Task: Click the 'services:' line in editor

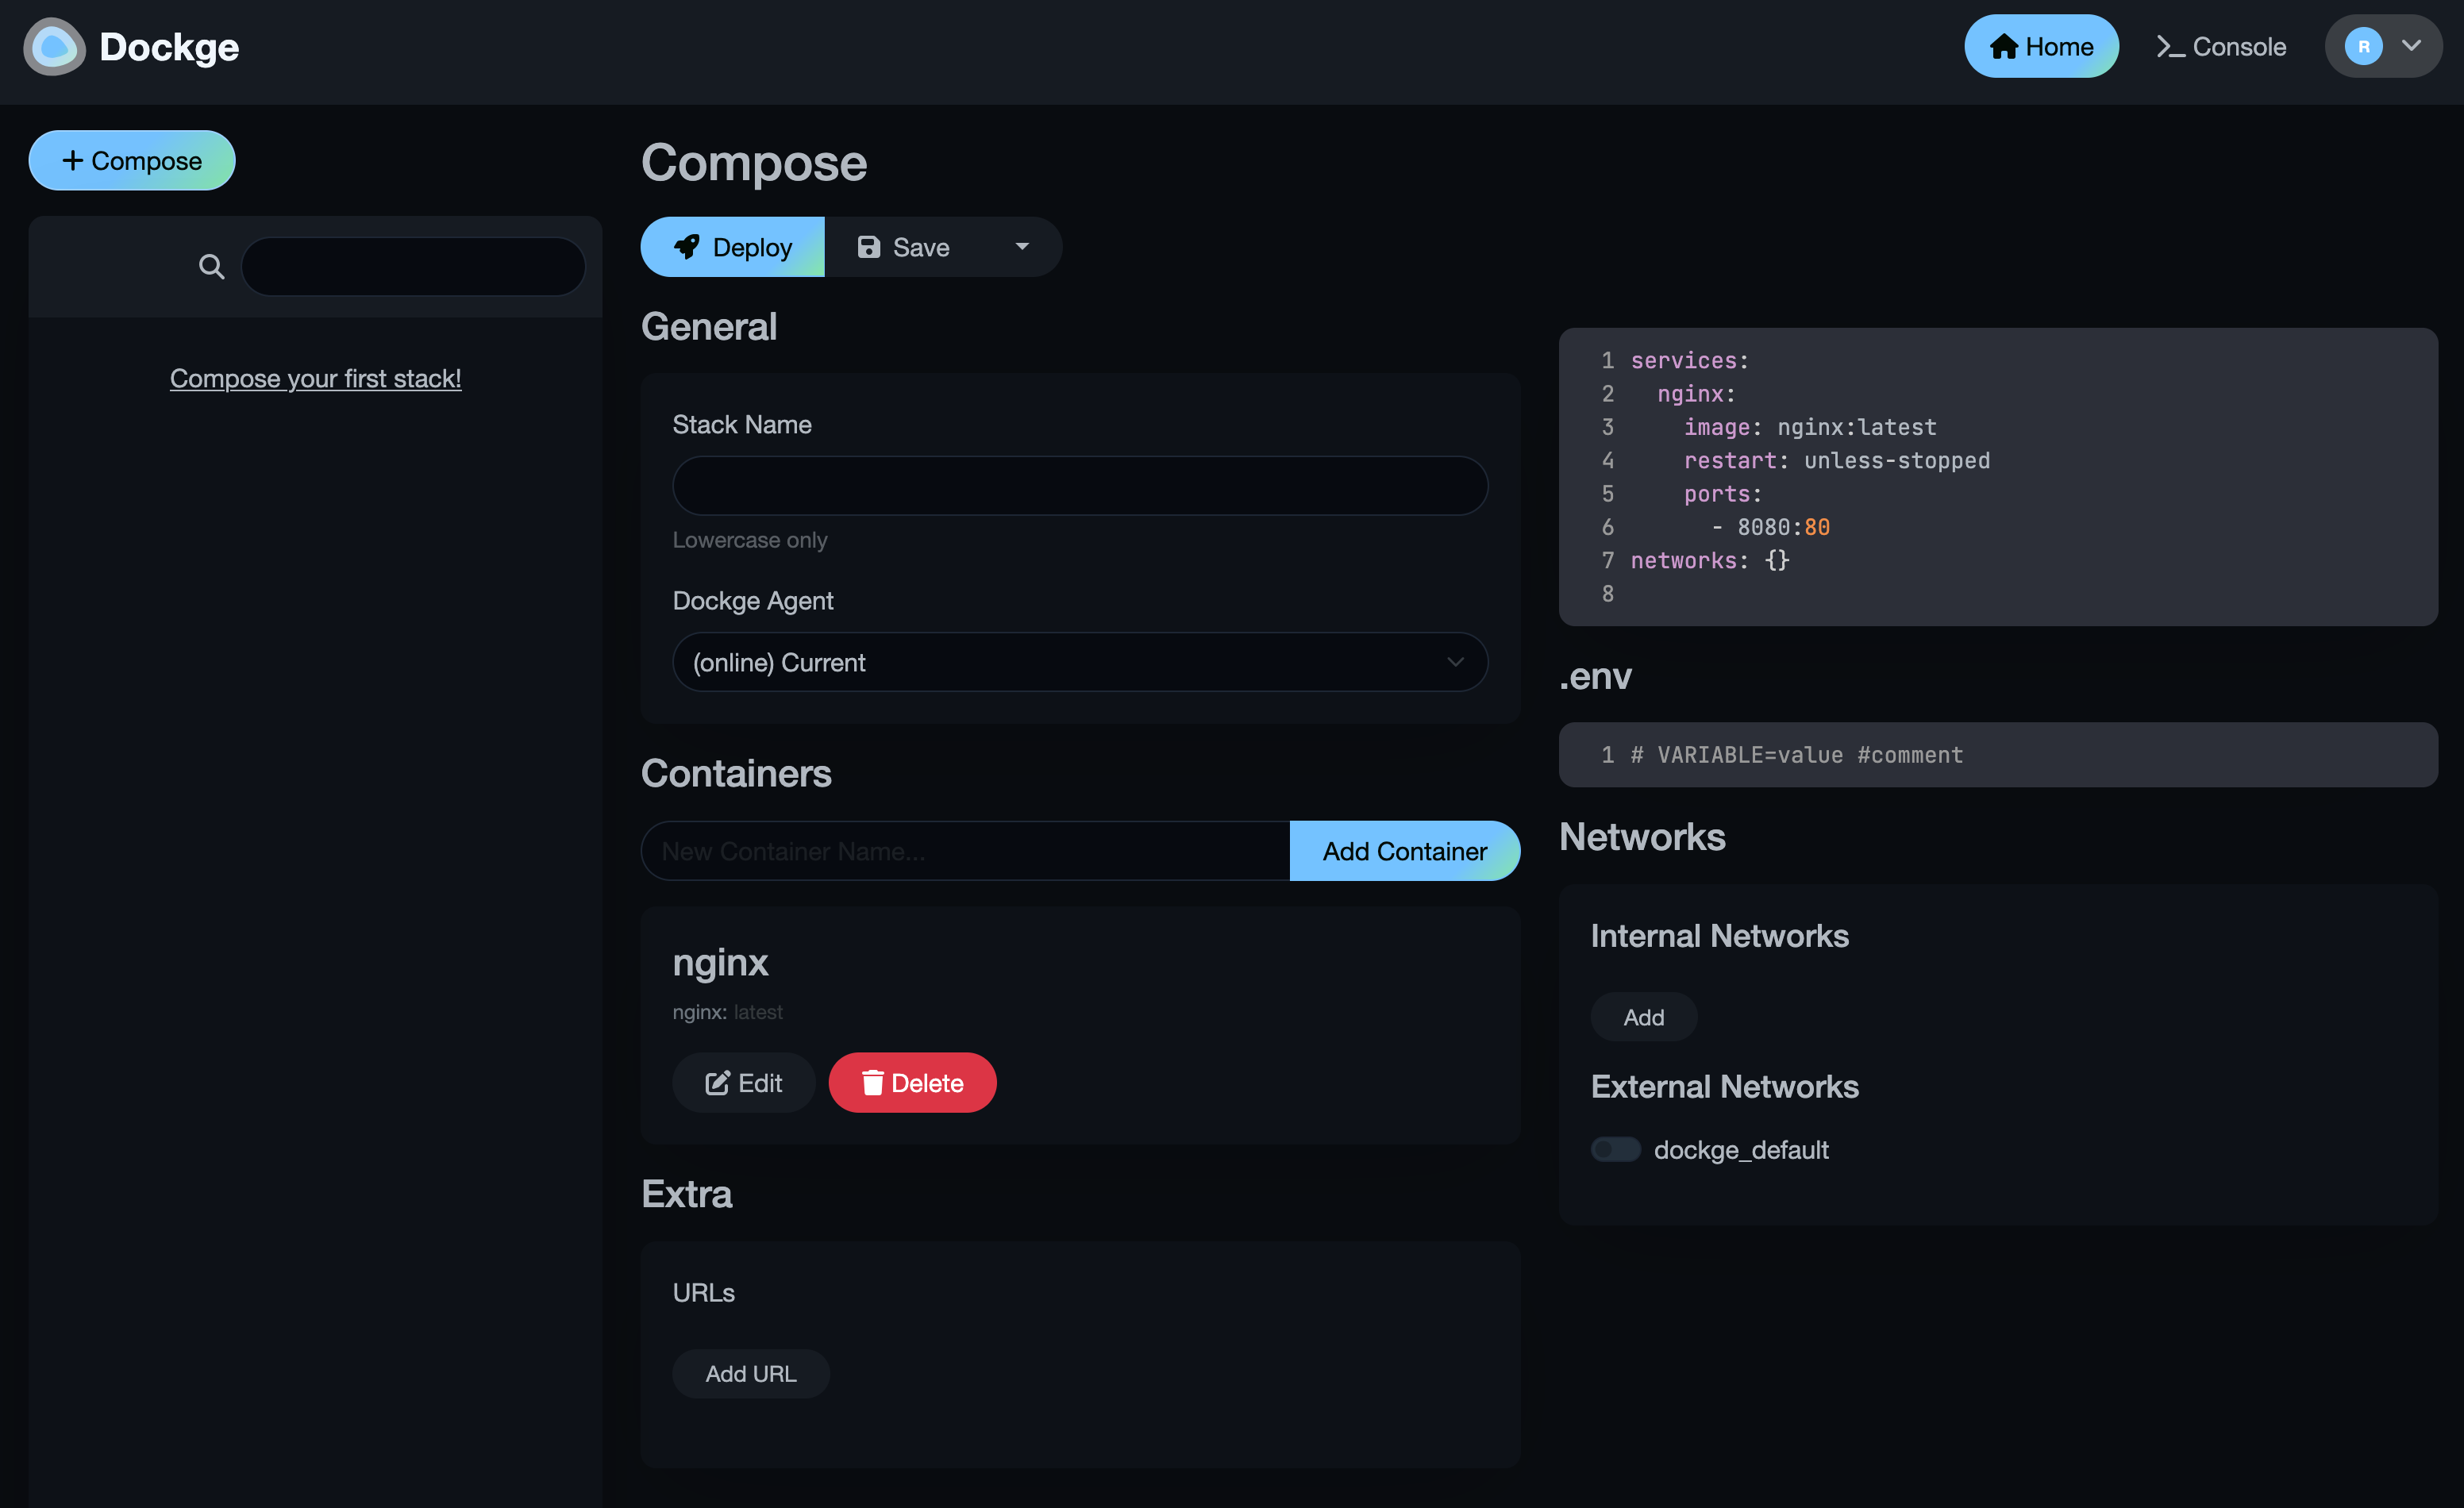Action: click(1690, 360)
